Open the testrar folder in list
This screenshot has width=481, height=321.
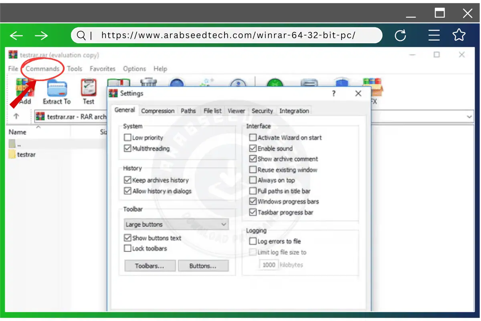26,154
